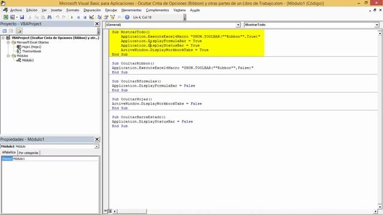Click on the Sub OcultarHojas() line
The width and height of the screenshot is (383, 215).
pos(132,99)
